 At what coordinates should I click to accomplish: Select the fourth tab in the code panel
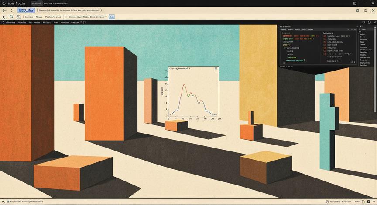[x=303, y=30]
